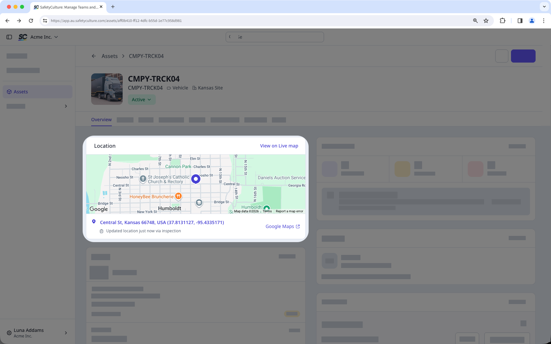Viewport: 551px width, 344px height.
Task: Click the Vehicle type tag
Action: 177,88
